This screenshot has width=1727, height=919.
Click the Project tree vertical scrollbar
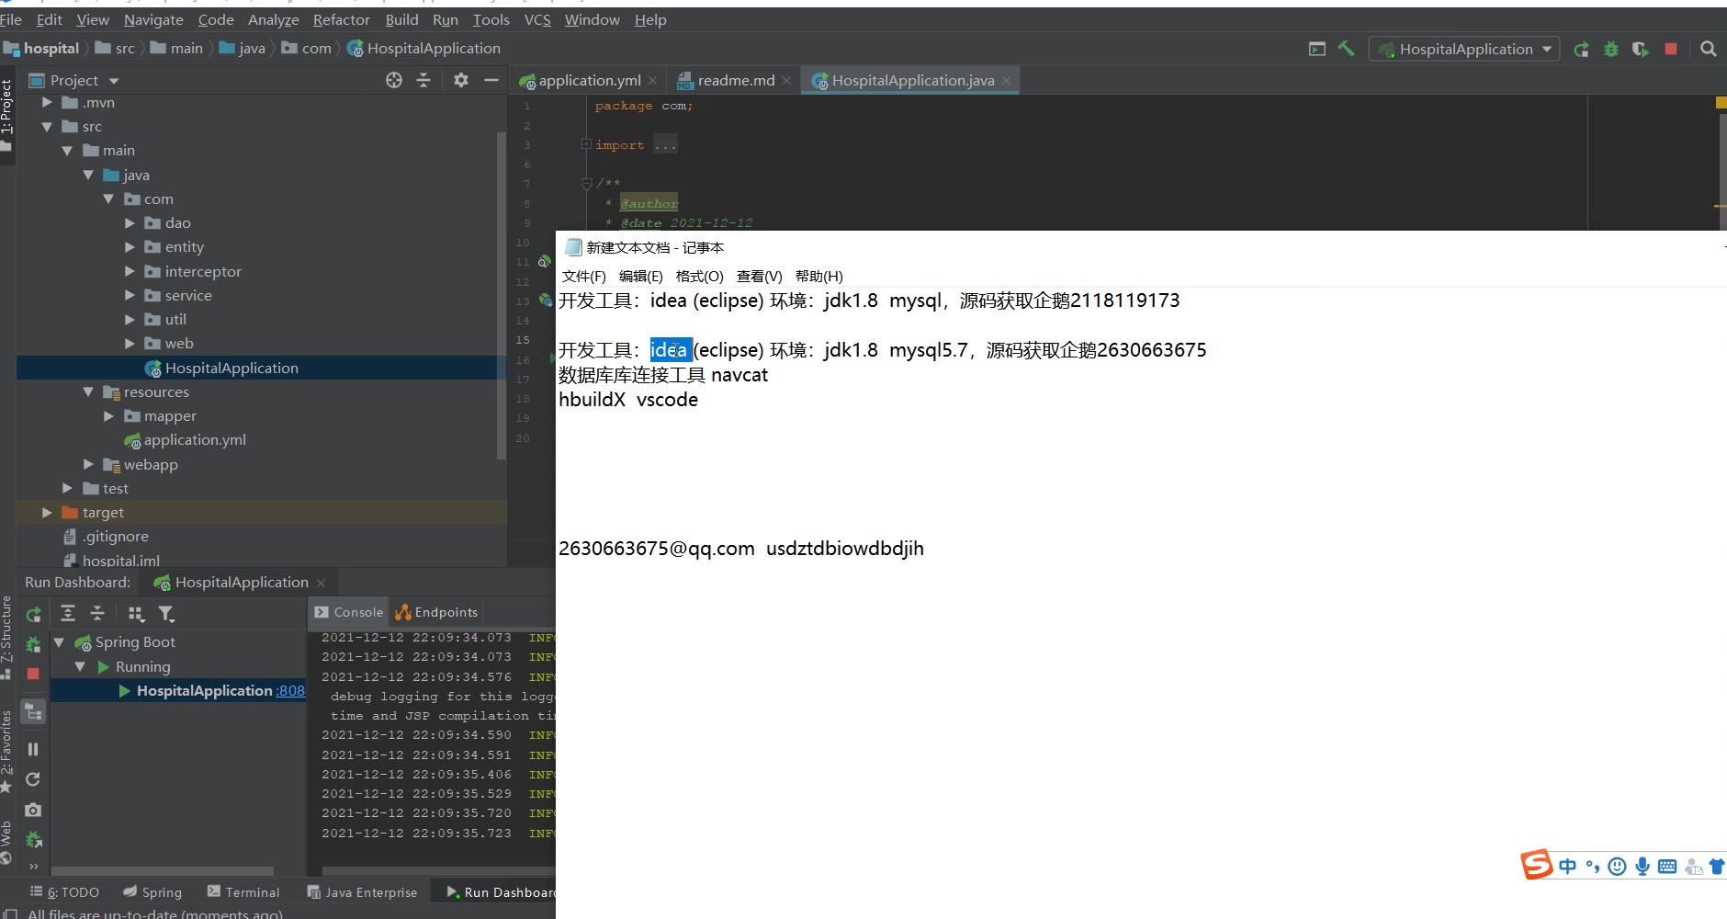coord(502,294)
